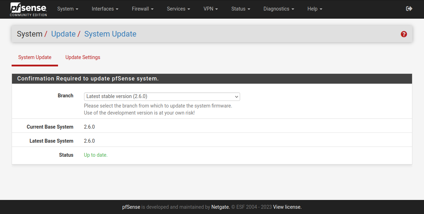Click the pfSense link in footer
Screen dimensions: 424x214
click(131, 207)
